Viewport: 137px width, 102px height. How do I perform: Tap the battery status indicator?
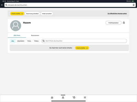[x=133, y=1]
